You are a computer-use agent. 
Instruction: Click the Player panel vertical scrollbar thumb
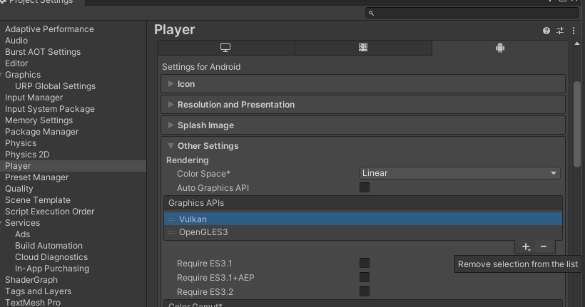[576, 124]
